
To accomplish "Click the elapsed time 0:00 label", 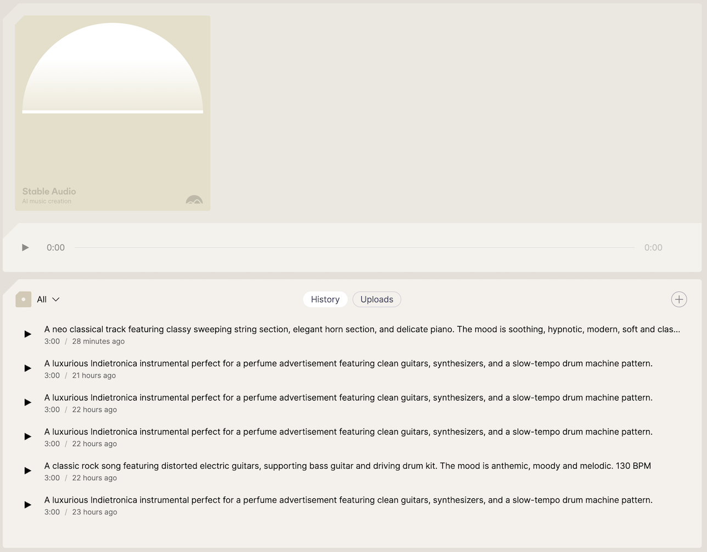I will click(x=55, y=247).
